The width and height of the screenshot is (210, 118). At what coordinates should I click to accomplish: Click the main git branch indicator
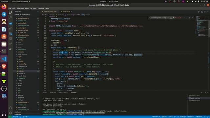pos(15,117)
